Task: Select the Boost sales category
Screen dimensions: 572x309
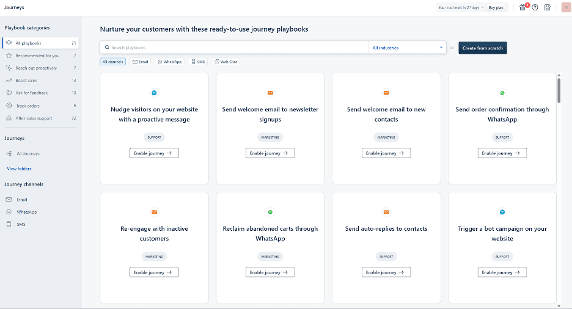Action: coord(26,81)
